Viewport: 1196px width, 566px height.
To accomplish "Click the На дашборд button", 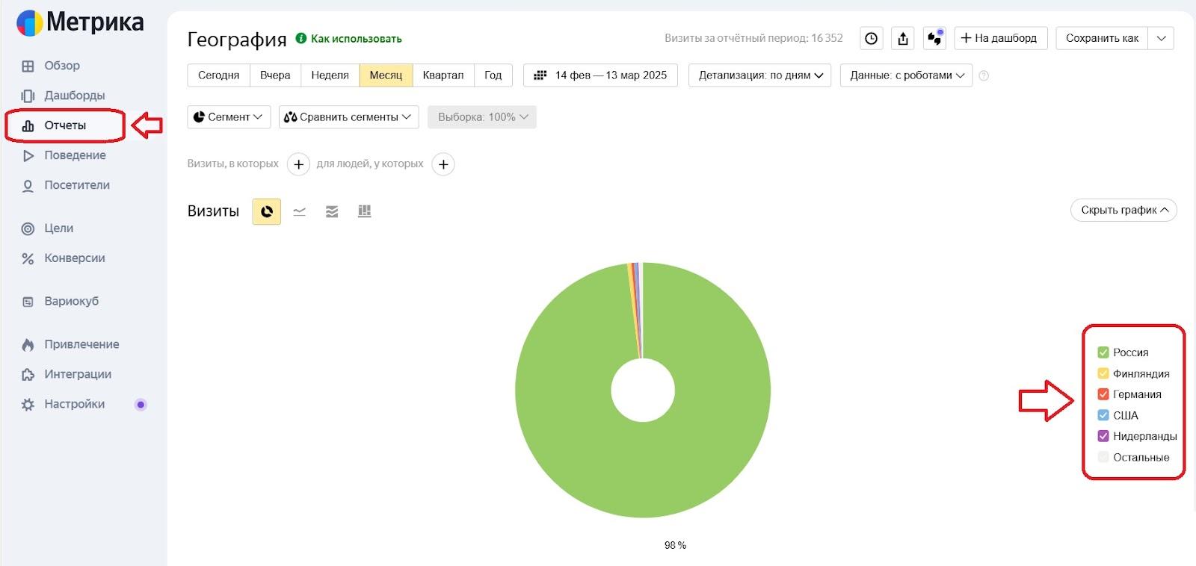I will coord(999,38).
